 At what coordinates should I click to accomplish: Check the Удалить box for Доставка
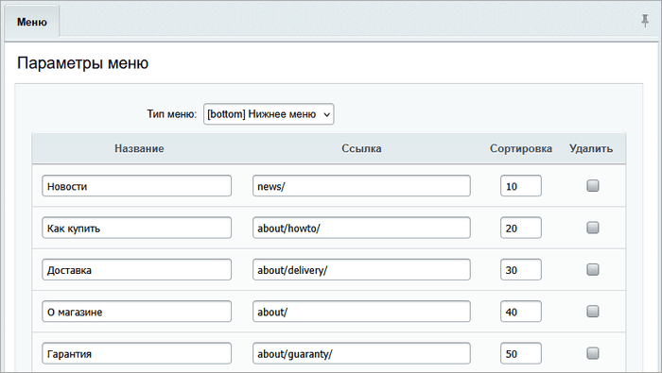(593, 269)
